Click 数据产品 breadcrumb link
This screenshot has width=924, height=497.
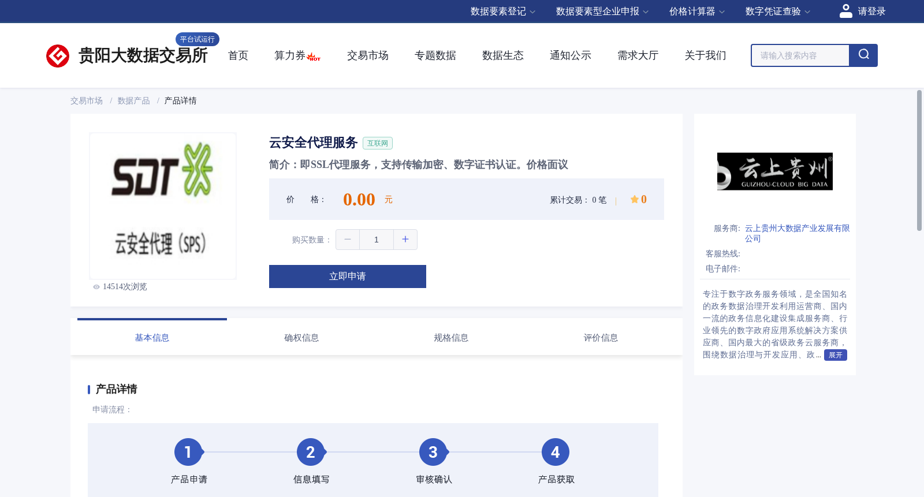click(134, 100)
